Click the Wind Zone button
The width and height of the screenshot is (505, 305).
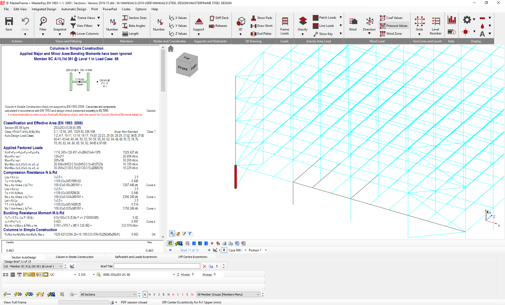[x=391, y=34]
